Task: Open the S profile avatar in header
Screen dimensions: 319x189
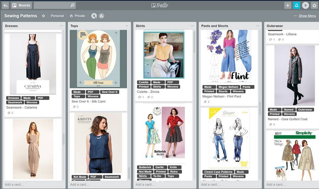Action: pos(306,5)
